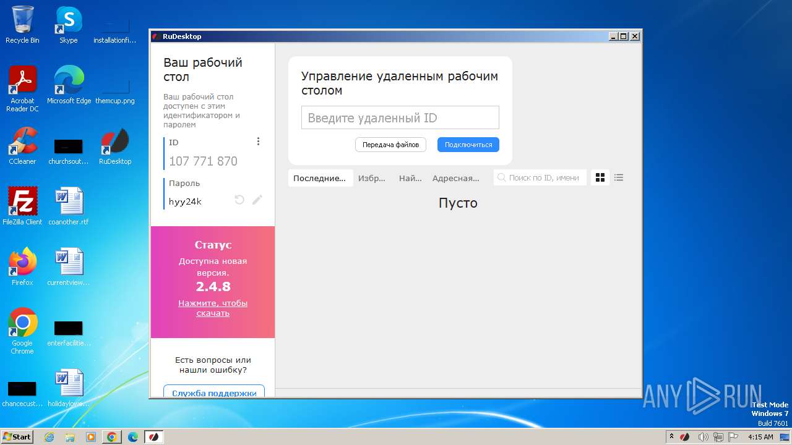Click the Подключиться button
Image resolution: width=792 pixels, height=445 pixels.
point(468,145)
